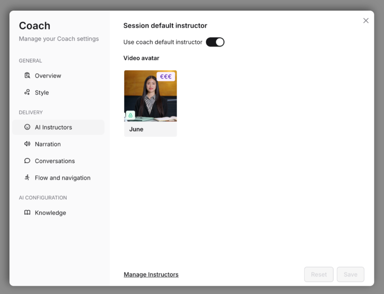This screenshot has width=384, height=294.
Task: Click the Flow and navigation walking icon
Action: tap(27, 178)
